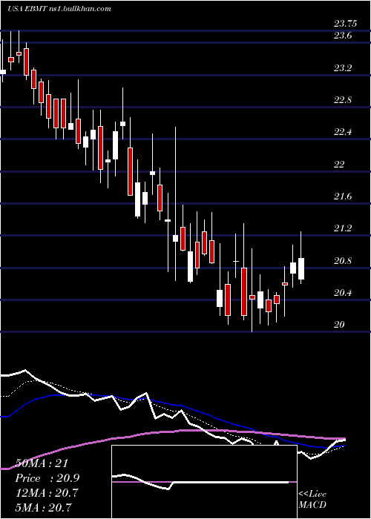Viewport: 371px width, 519px height.
Task: Select the 21.6 price axis label
Action: (x=343, y=196)
